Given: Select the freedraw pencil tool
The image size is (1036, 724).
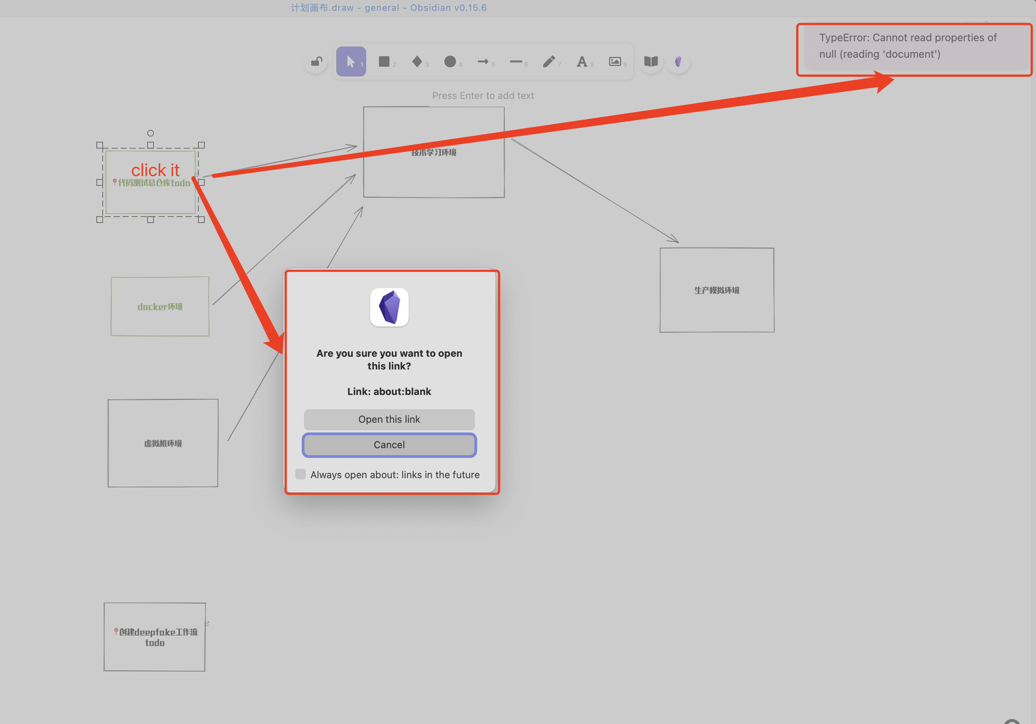Looking at the screenshot, I should coord(549,61).
